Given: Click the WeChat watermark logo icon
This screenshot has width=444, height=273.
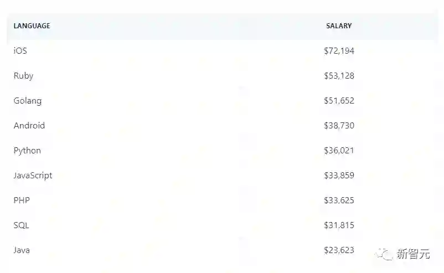Looking at the screenshot, I should click(x=384, y=254).
